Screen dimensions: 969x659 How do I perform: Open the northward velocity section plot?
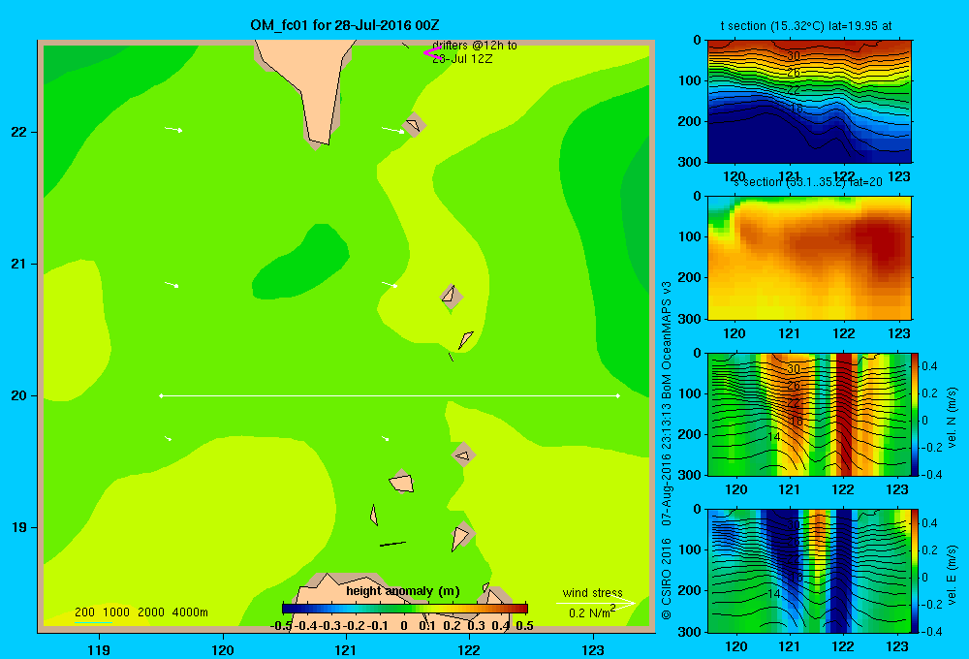point(809,414)
